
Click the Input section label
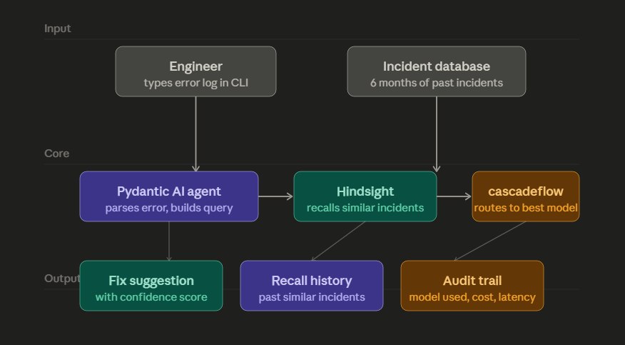[x=57, y=29]
